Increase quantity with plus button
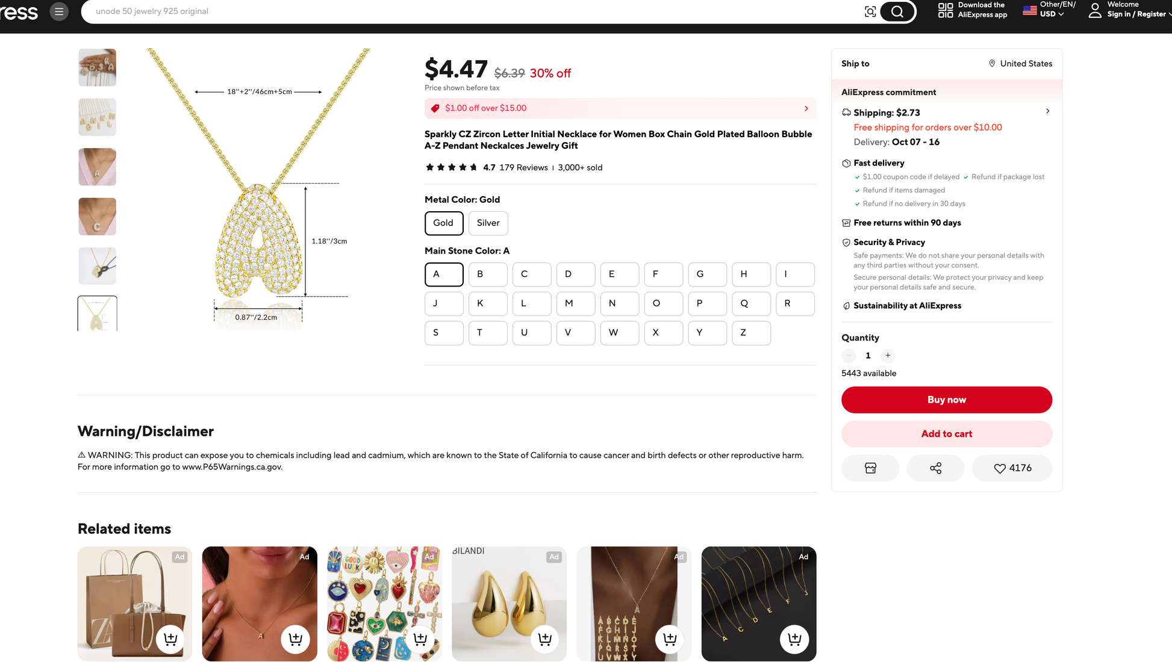The width and height of the screenshot is (1172, 662). pos(888,356)
